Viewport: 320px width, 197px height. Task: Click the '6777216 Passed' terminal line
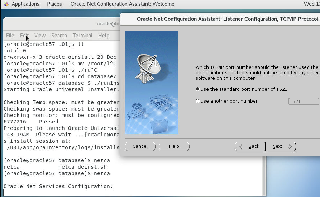[31, 122]
